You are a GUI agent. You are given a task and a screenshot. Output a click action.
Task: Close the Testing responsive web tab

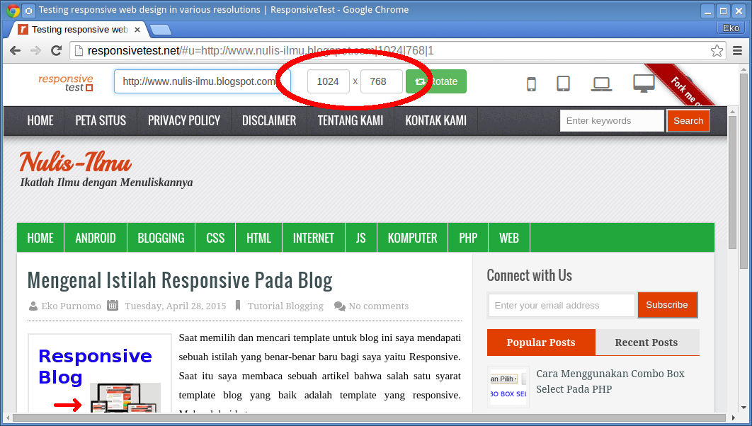coord(137,30)
